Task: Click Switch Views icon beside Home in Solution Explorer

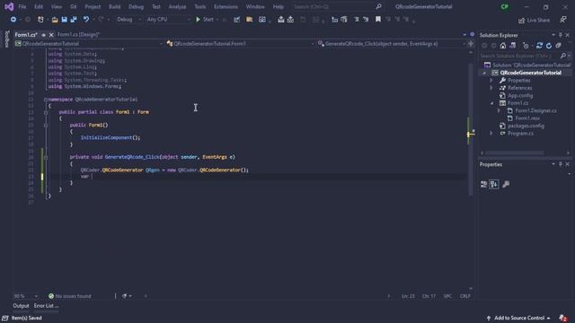Action: tap(513, 46)
